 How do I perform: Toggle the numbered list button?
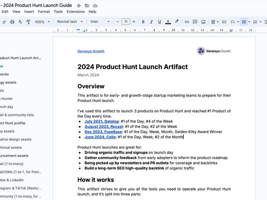(x=255, y=22)
